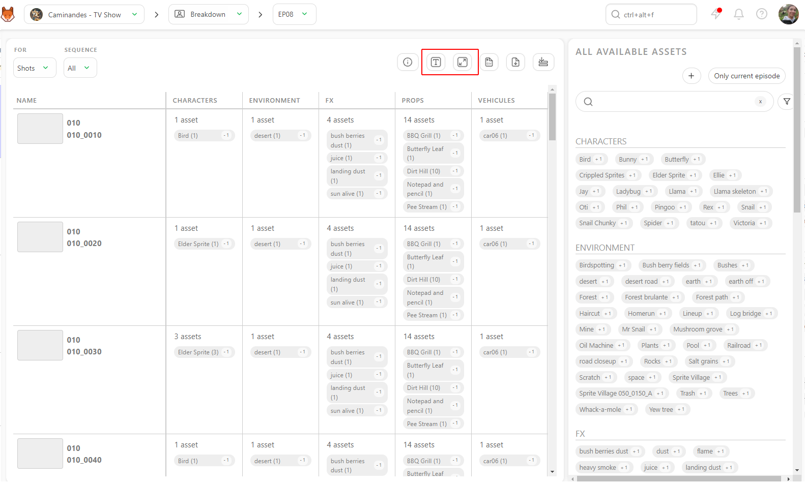Viewport: 805px width, 484px height.
Task: Remove Bird from shot 010_0010
Action: coord(226,135)
